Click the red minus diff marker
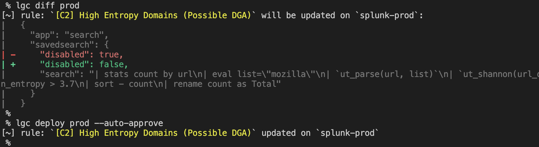 pyautogui.click(x=13, y=55)
